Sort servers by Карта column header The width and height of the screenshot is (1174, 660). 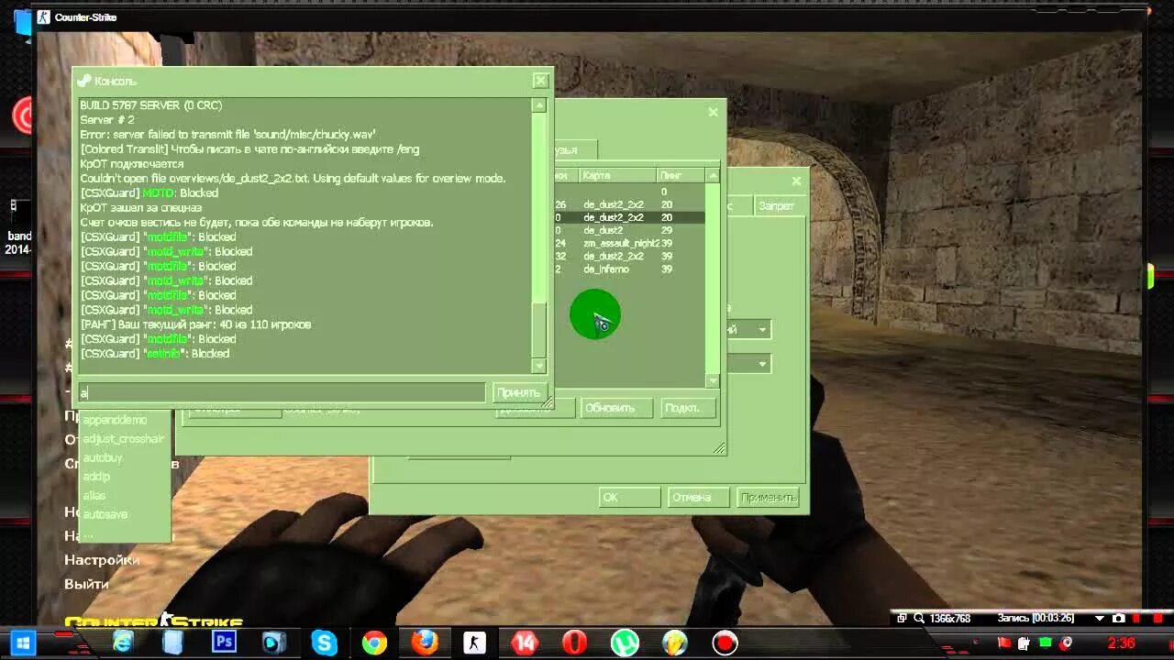coord(617,175)
